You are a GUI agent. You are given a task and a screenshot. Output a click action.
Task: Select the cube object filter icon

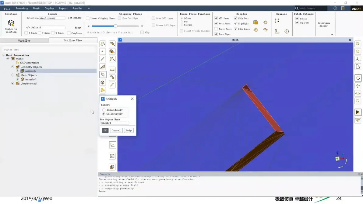coord(103,82)
